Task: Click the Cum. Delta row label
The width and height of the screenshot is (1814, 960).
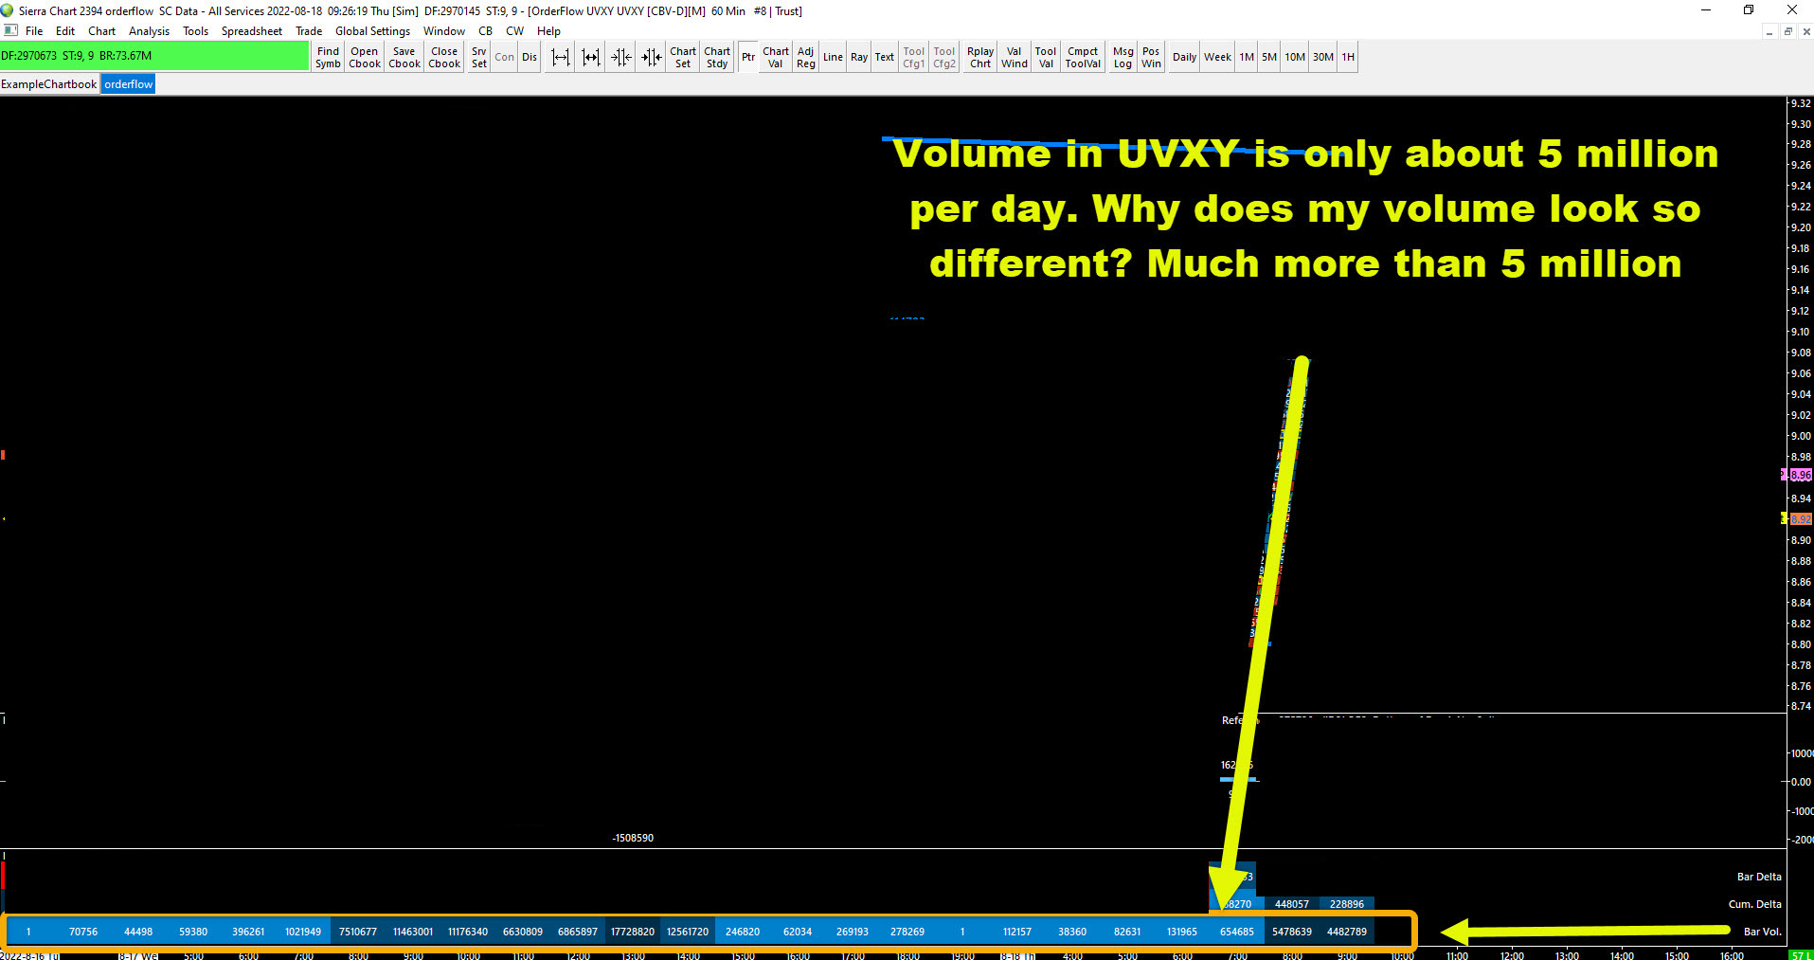Action: tap(1755, 904)
